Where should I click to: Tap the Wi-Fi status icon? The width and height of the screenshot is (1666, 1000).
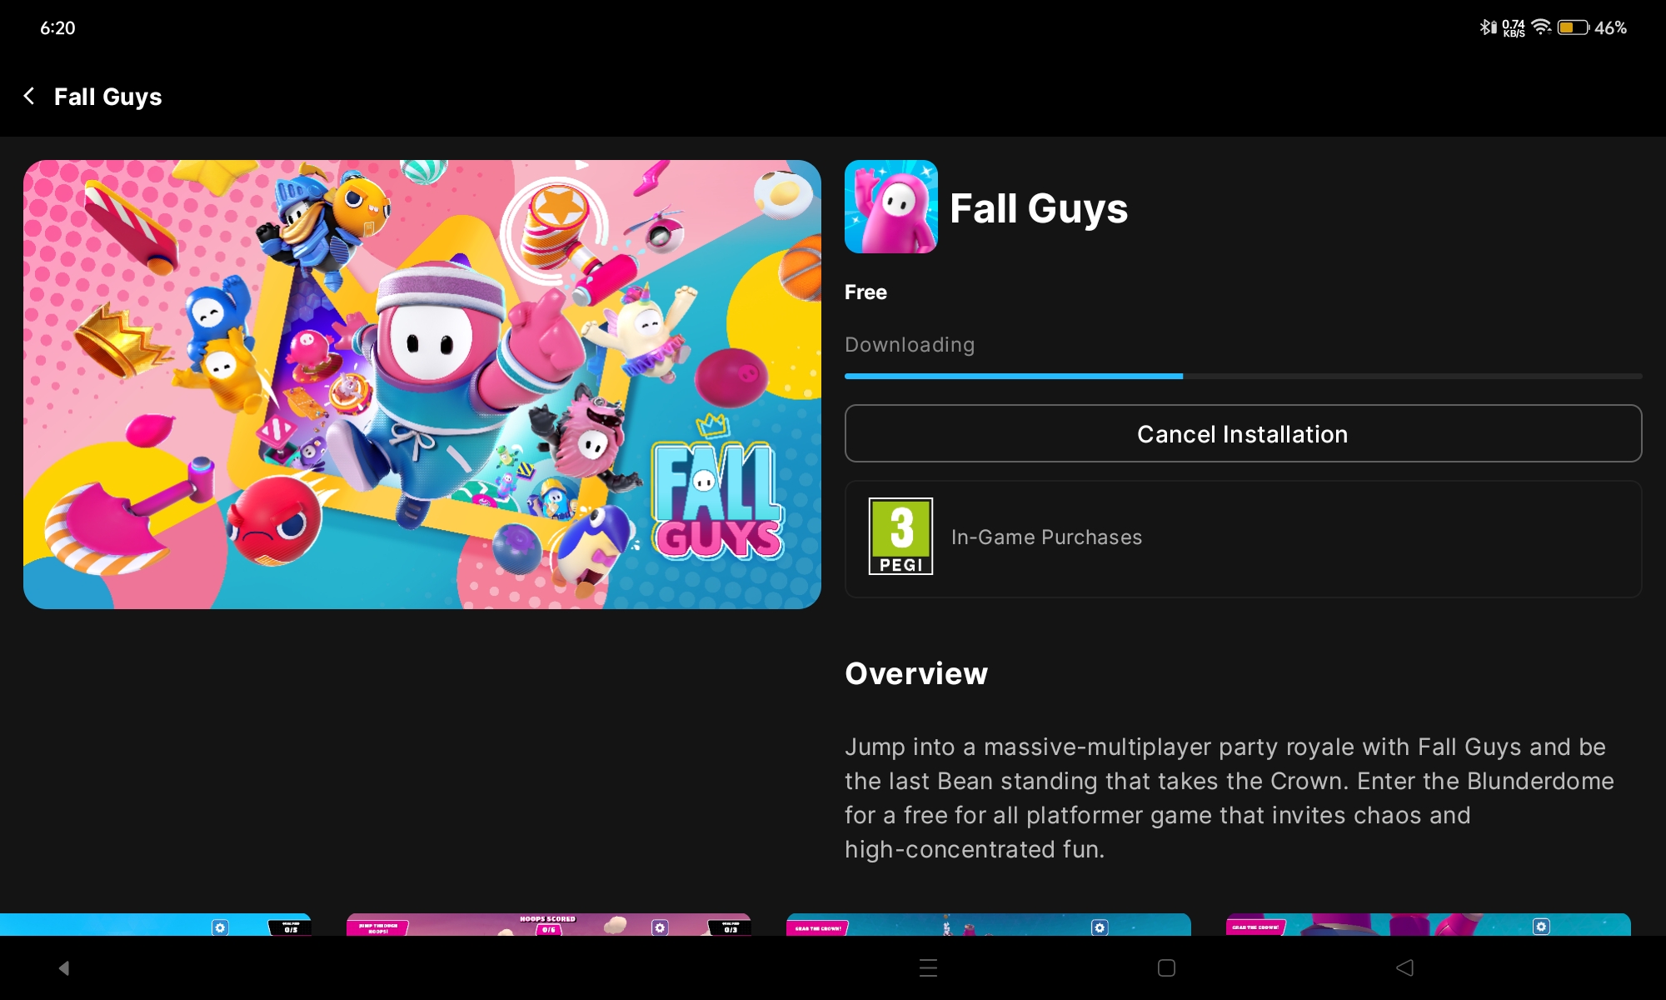click(x=1541, y=27)
